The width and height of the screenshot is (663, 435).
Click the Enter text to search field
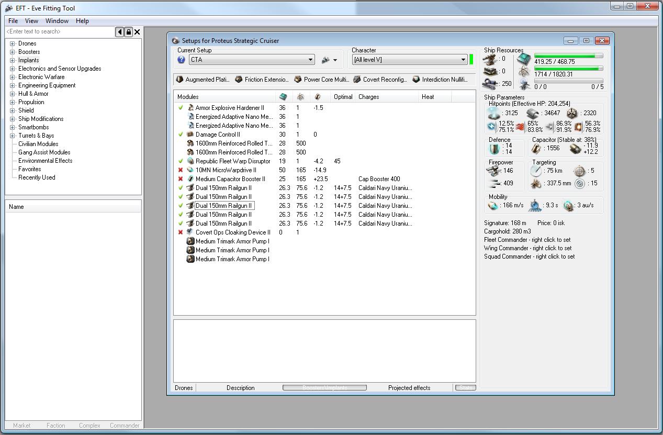click(x=60, y=32)
